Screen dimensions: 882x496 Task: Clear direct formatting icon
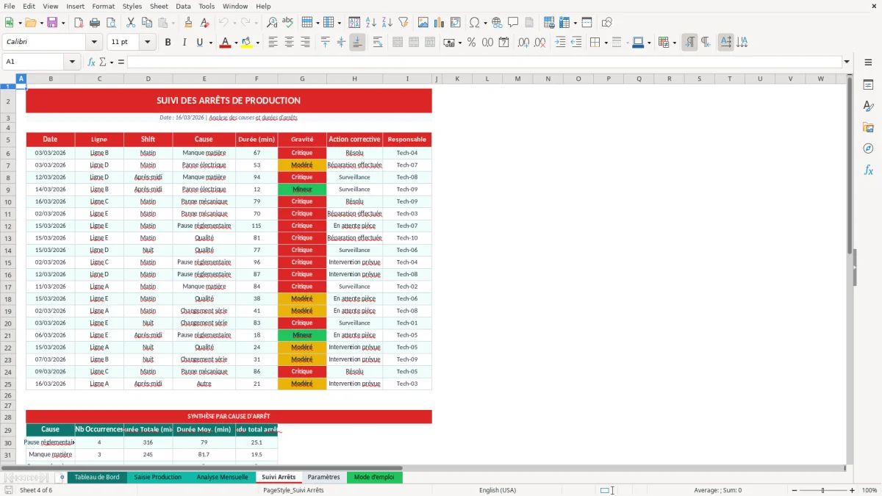(204, 23)
